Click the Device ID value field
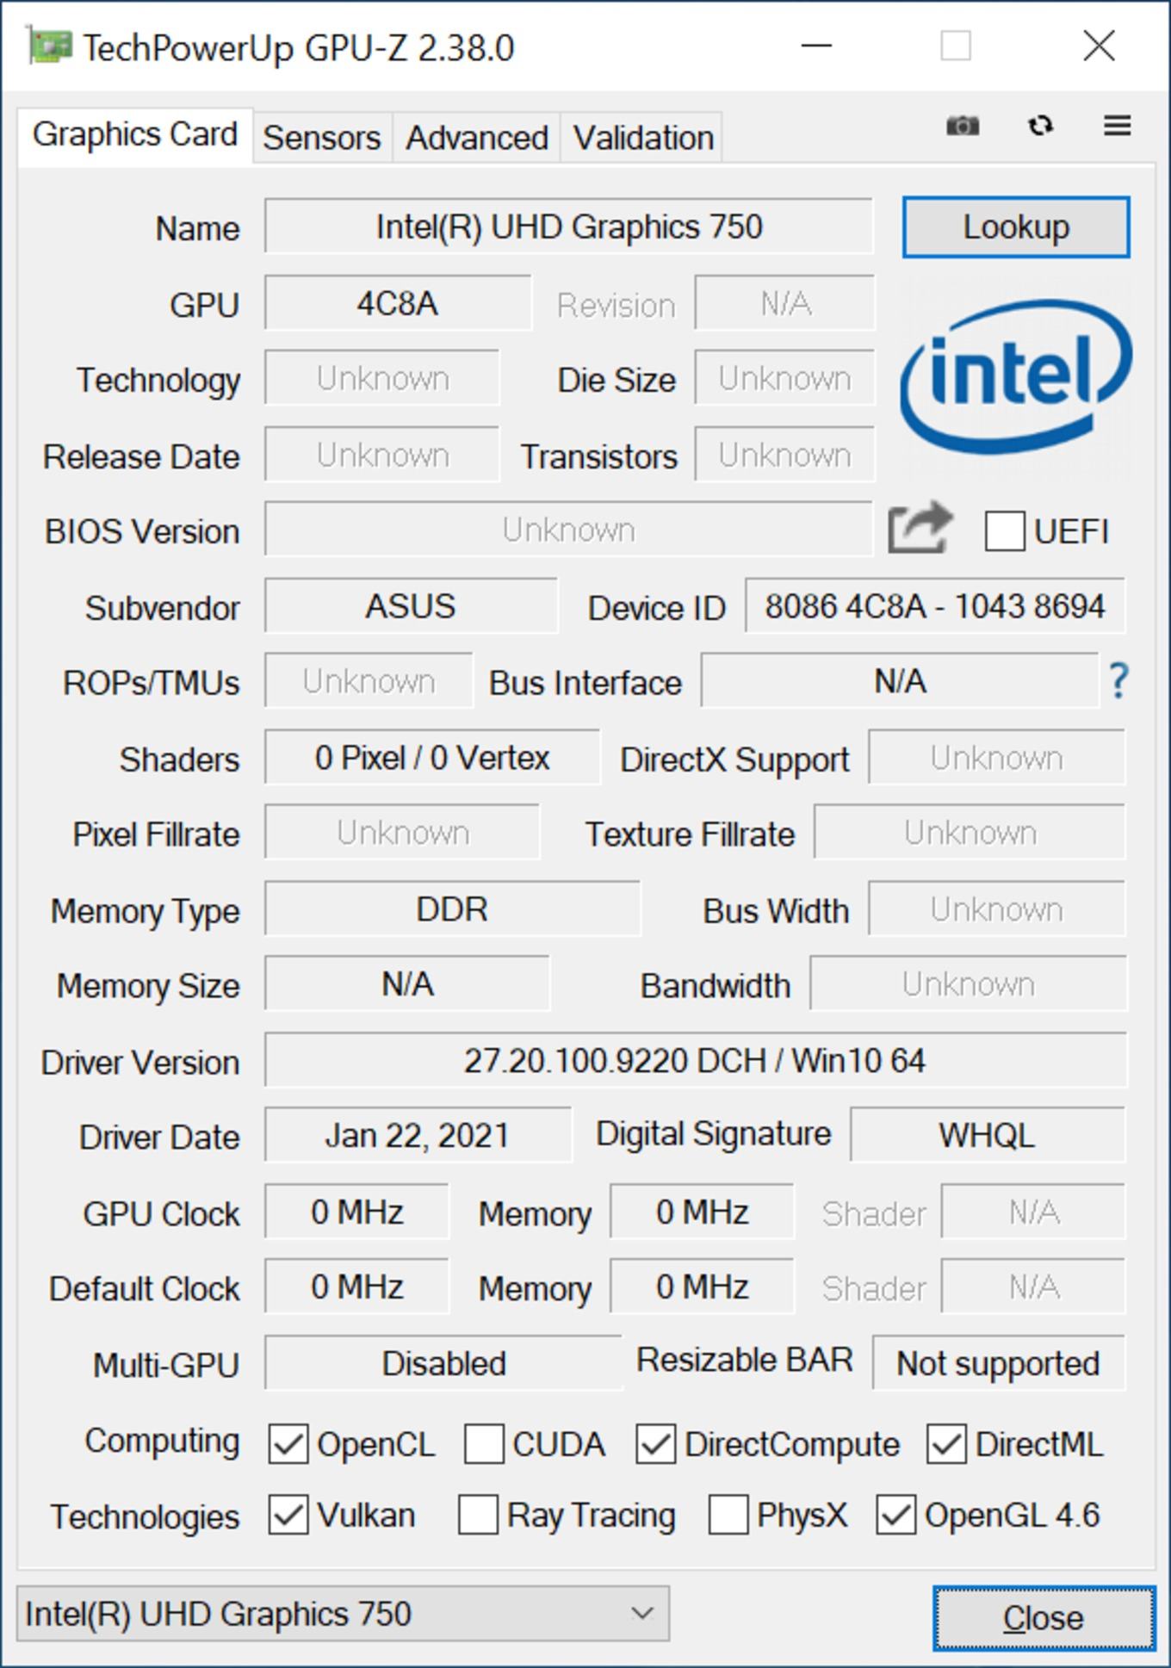 point(935,606)
